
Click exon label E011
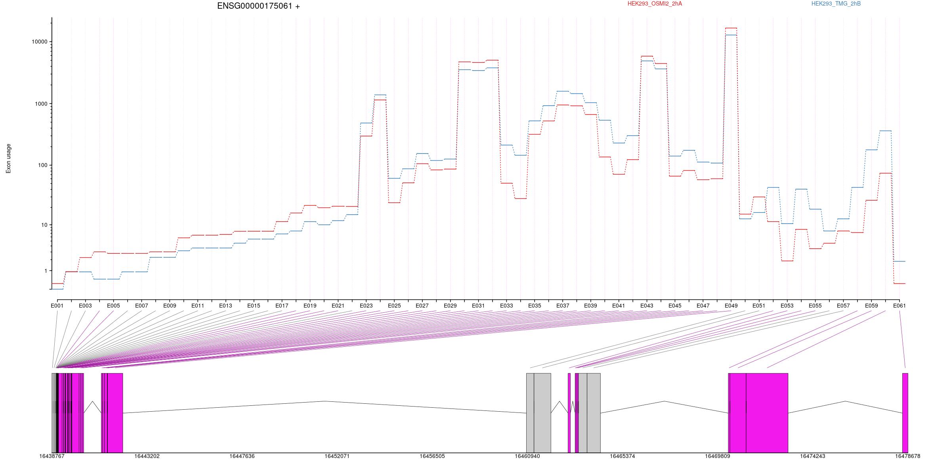click(x=198, y=306)
